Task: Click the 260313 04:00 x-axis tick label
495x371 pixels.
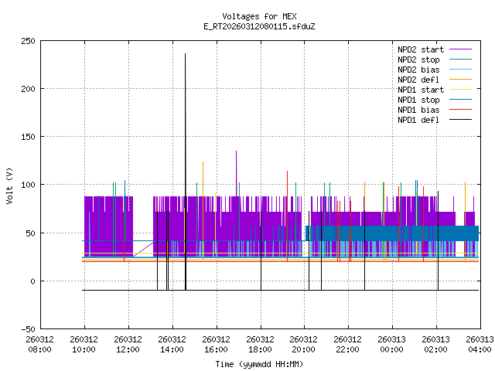Action: [x=480, y=343]
